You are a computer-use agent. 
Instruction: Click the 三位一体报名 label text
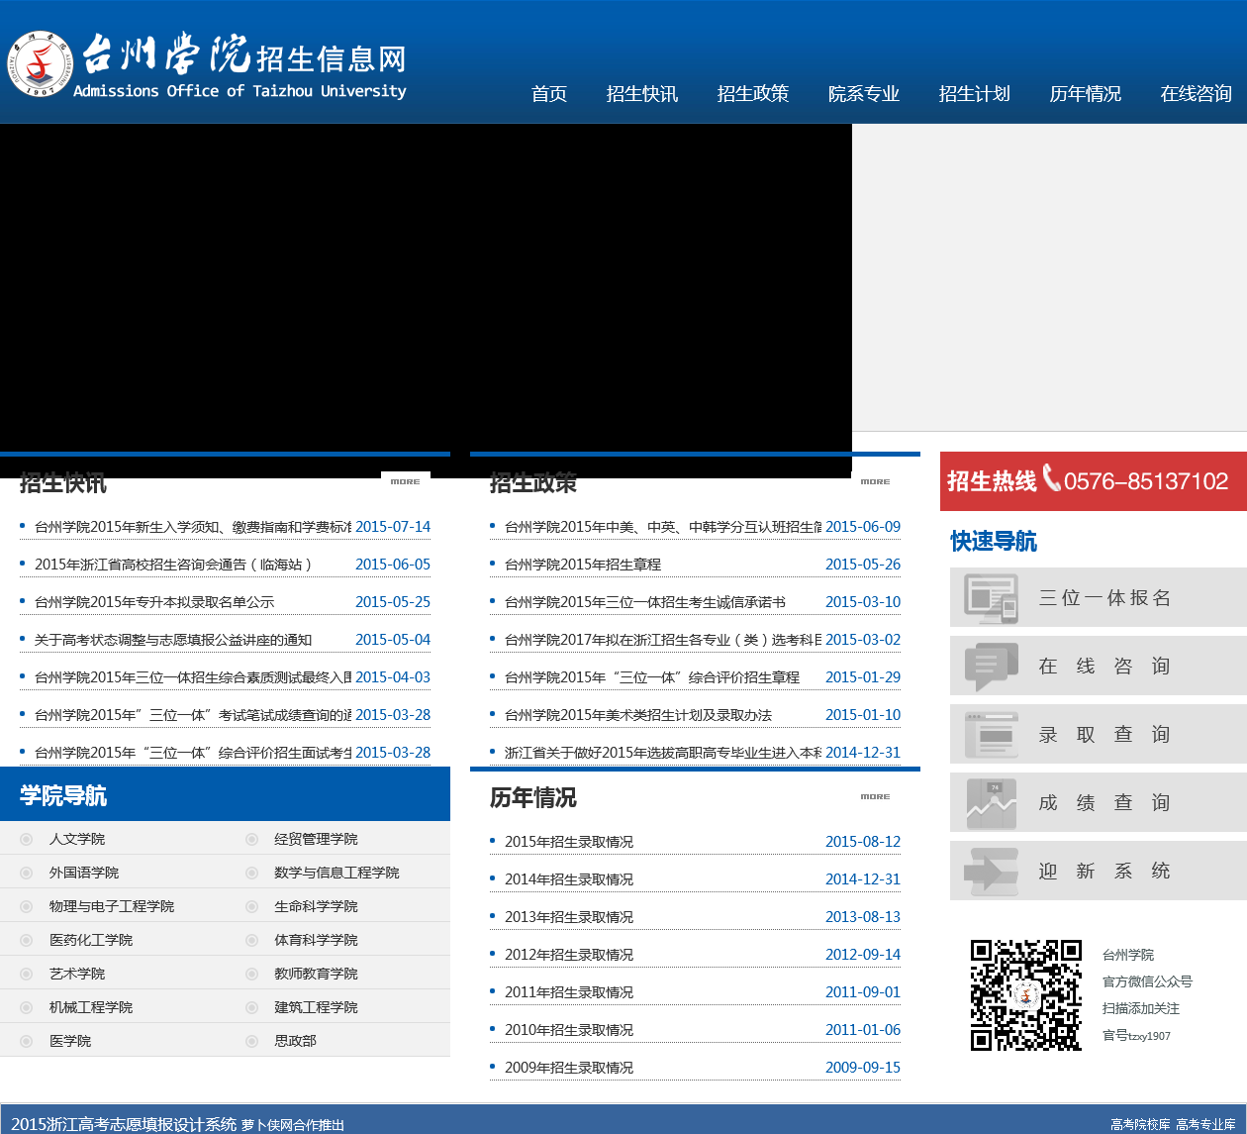(x=1104, y=597)
